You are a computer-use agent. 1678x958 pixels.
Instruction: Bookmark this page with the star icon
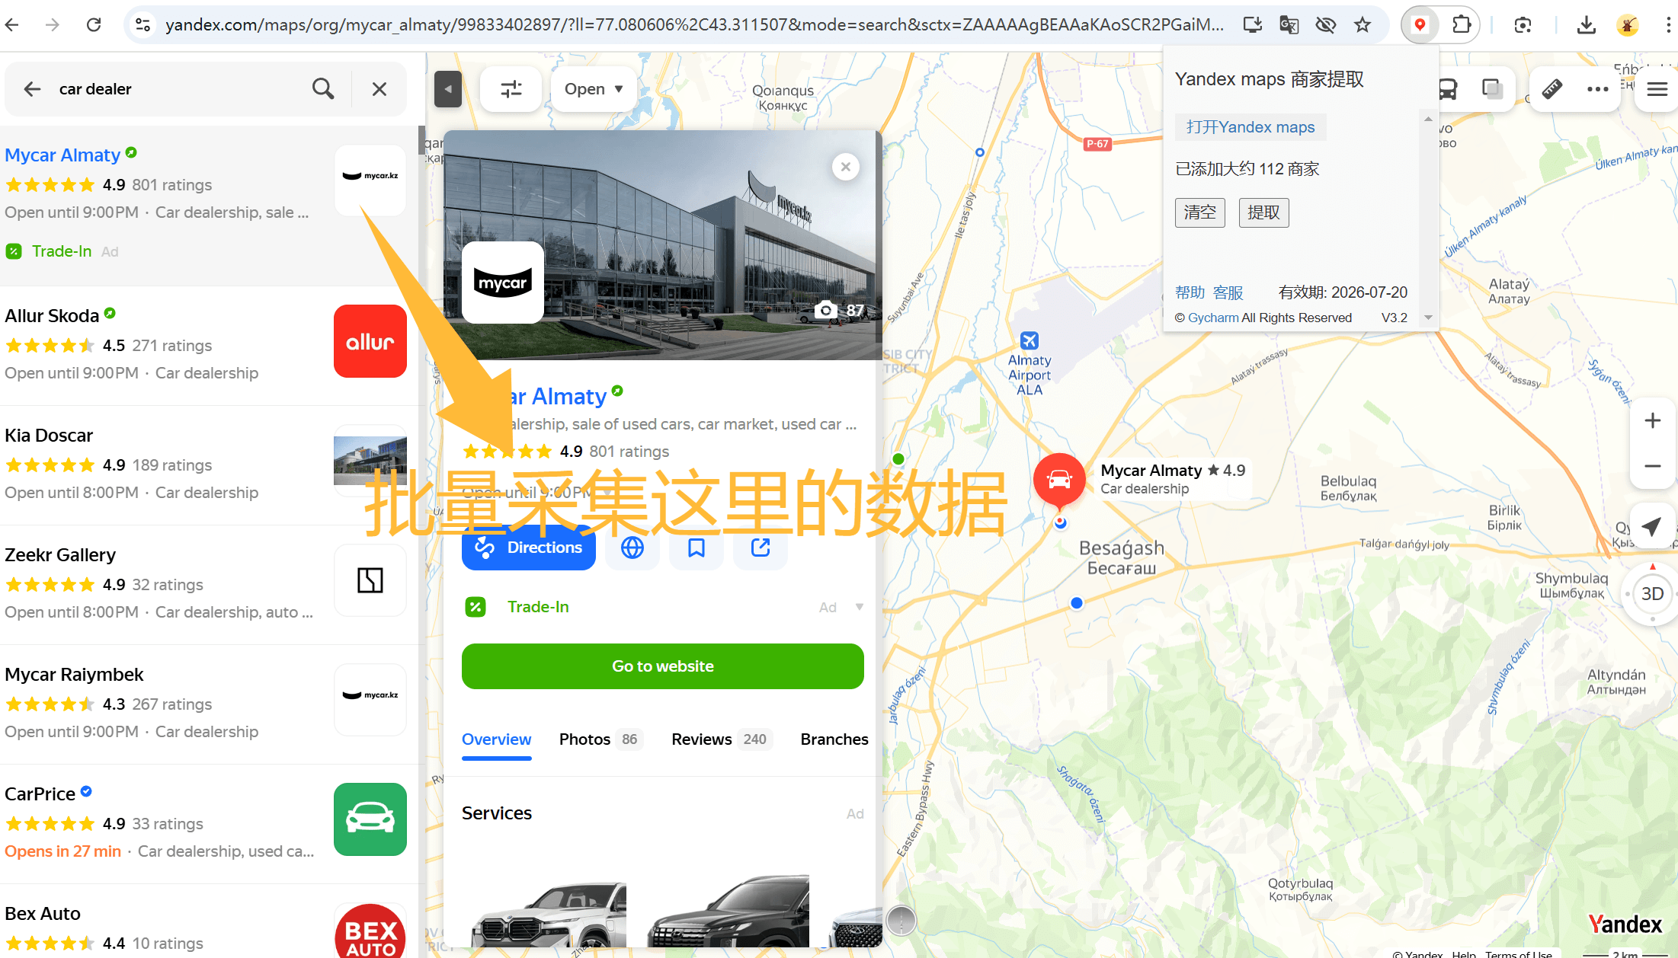click(1363, 24)
